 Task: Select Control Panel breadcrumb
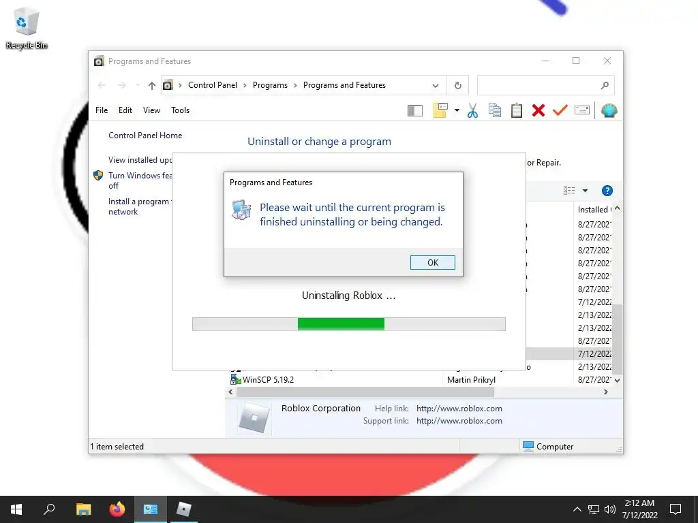pos(213,85)
